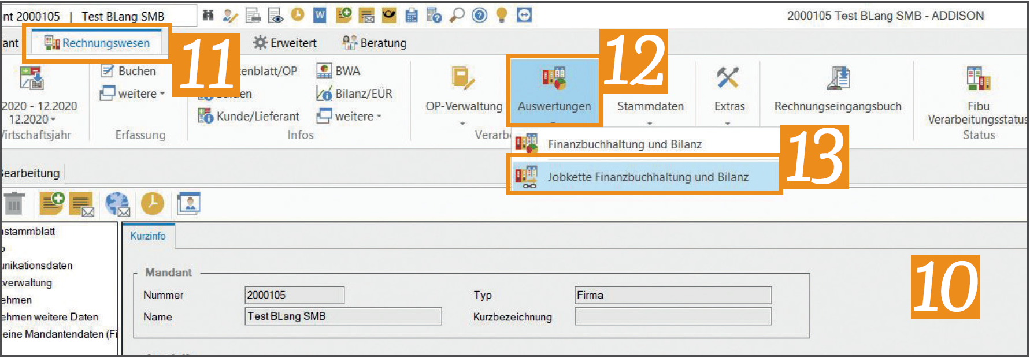Switch to the Rechnungswesen ribbon tab

(x=97, y=43)
